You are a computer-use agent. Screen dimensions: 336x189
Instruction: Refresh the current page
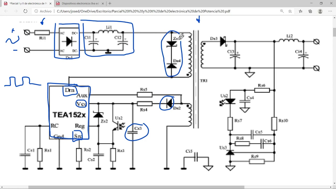click(25, 11)
